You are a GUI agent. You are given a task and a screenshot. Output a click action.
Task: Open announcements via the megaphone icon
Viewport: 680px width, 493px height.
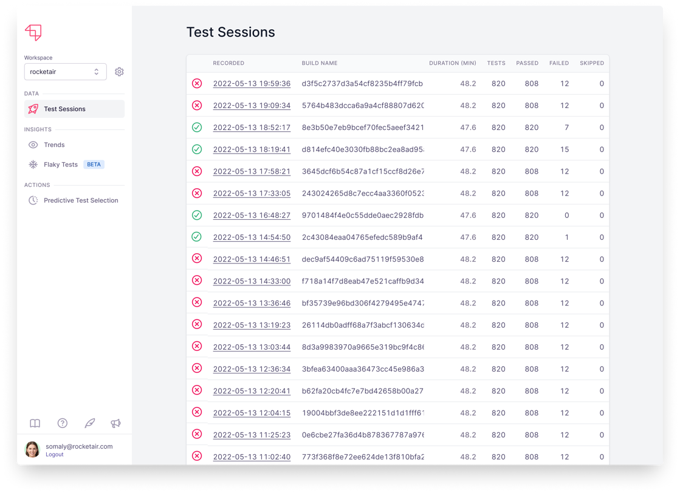click(117, 423)
